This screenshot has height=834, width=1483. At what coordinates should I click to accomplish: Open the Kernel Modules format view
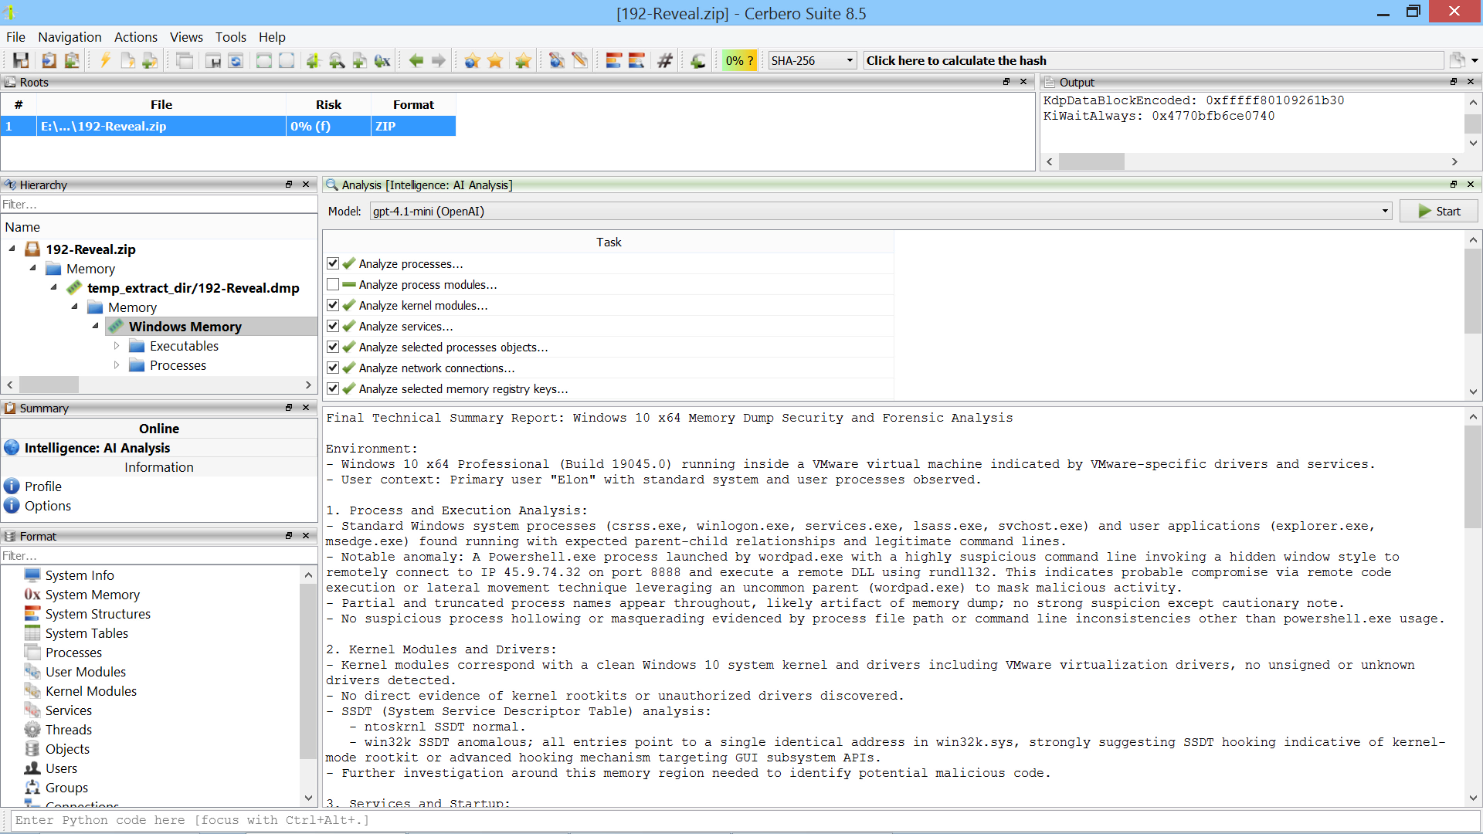(90, 691)
